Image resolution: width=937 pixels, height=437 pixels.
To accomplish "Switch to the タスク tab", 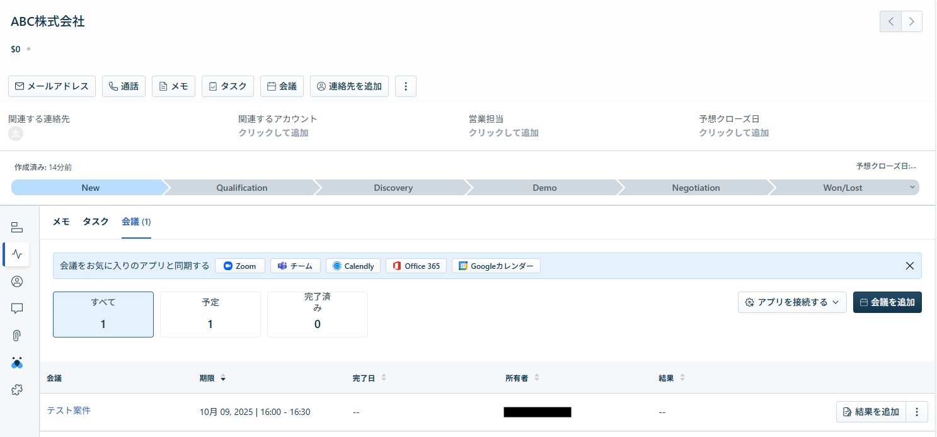I will (96, 222).
